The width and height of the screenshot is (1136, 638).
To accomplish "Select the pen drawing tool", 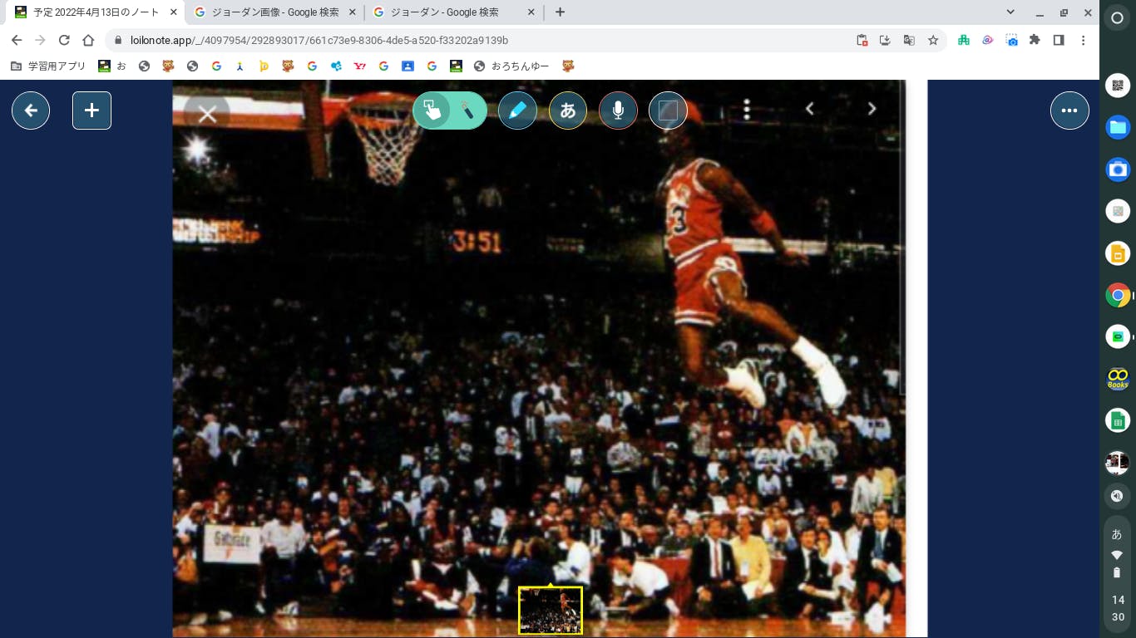I will click(517, 110).
